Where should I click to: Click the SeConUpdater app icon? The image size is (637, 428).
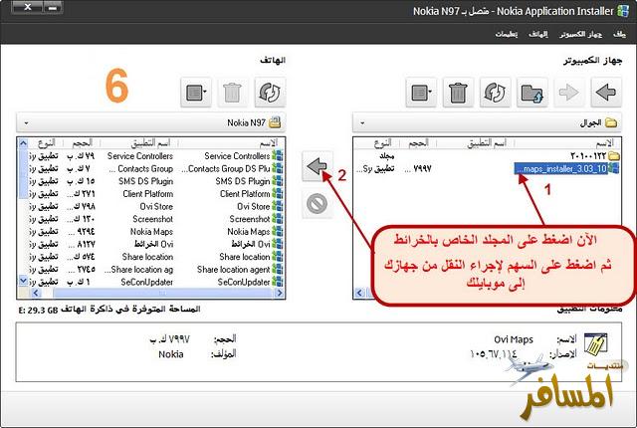tap(278, 282)
